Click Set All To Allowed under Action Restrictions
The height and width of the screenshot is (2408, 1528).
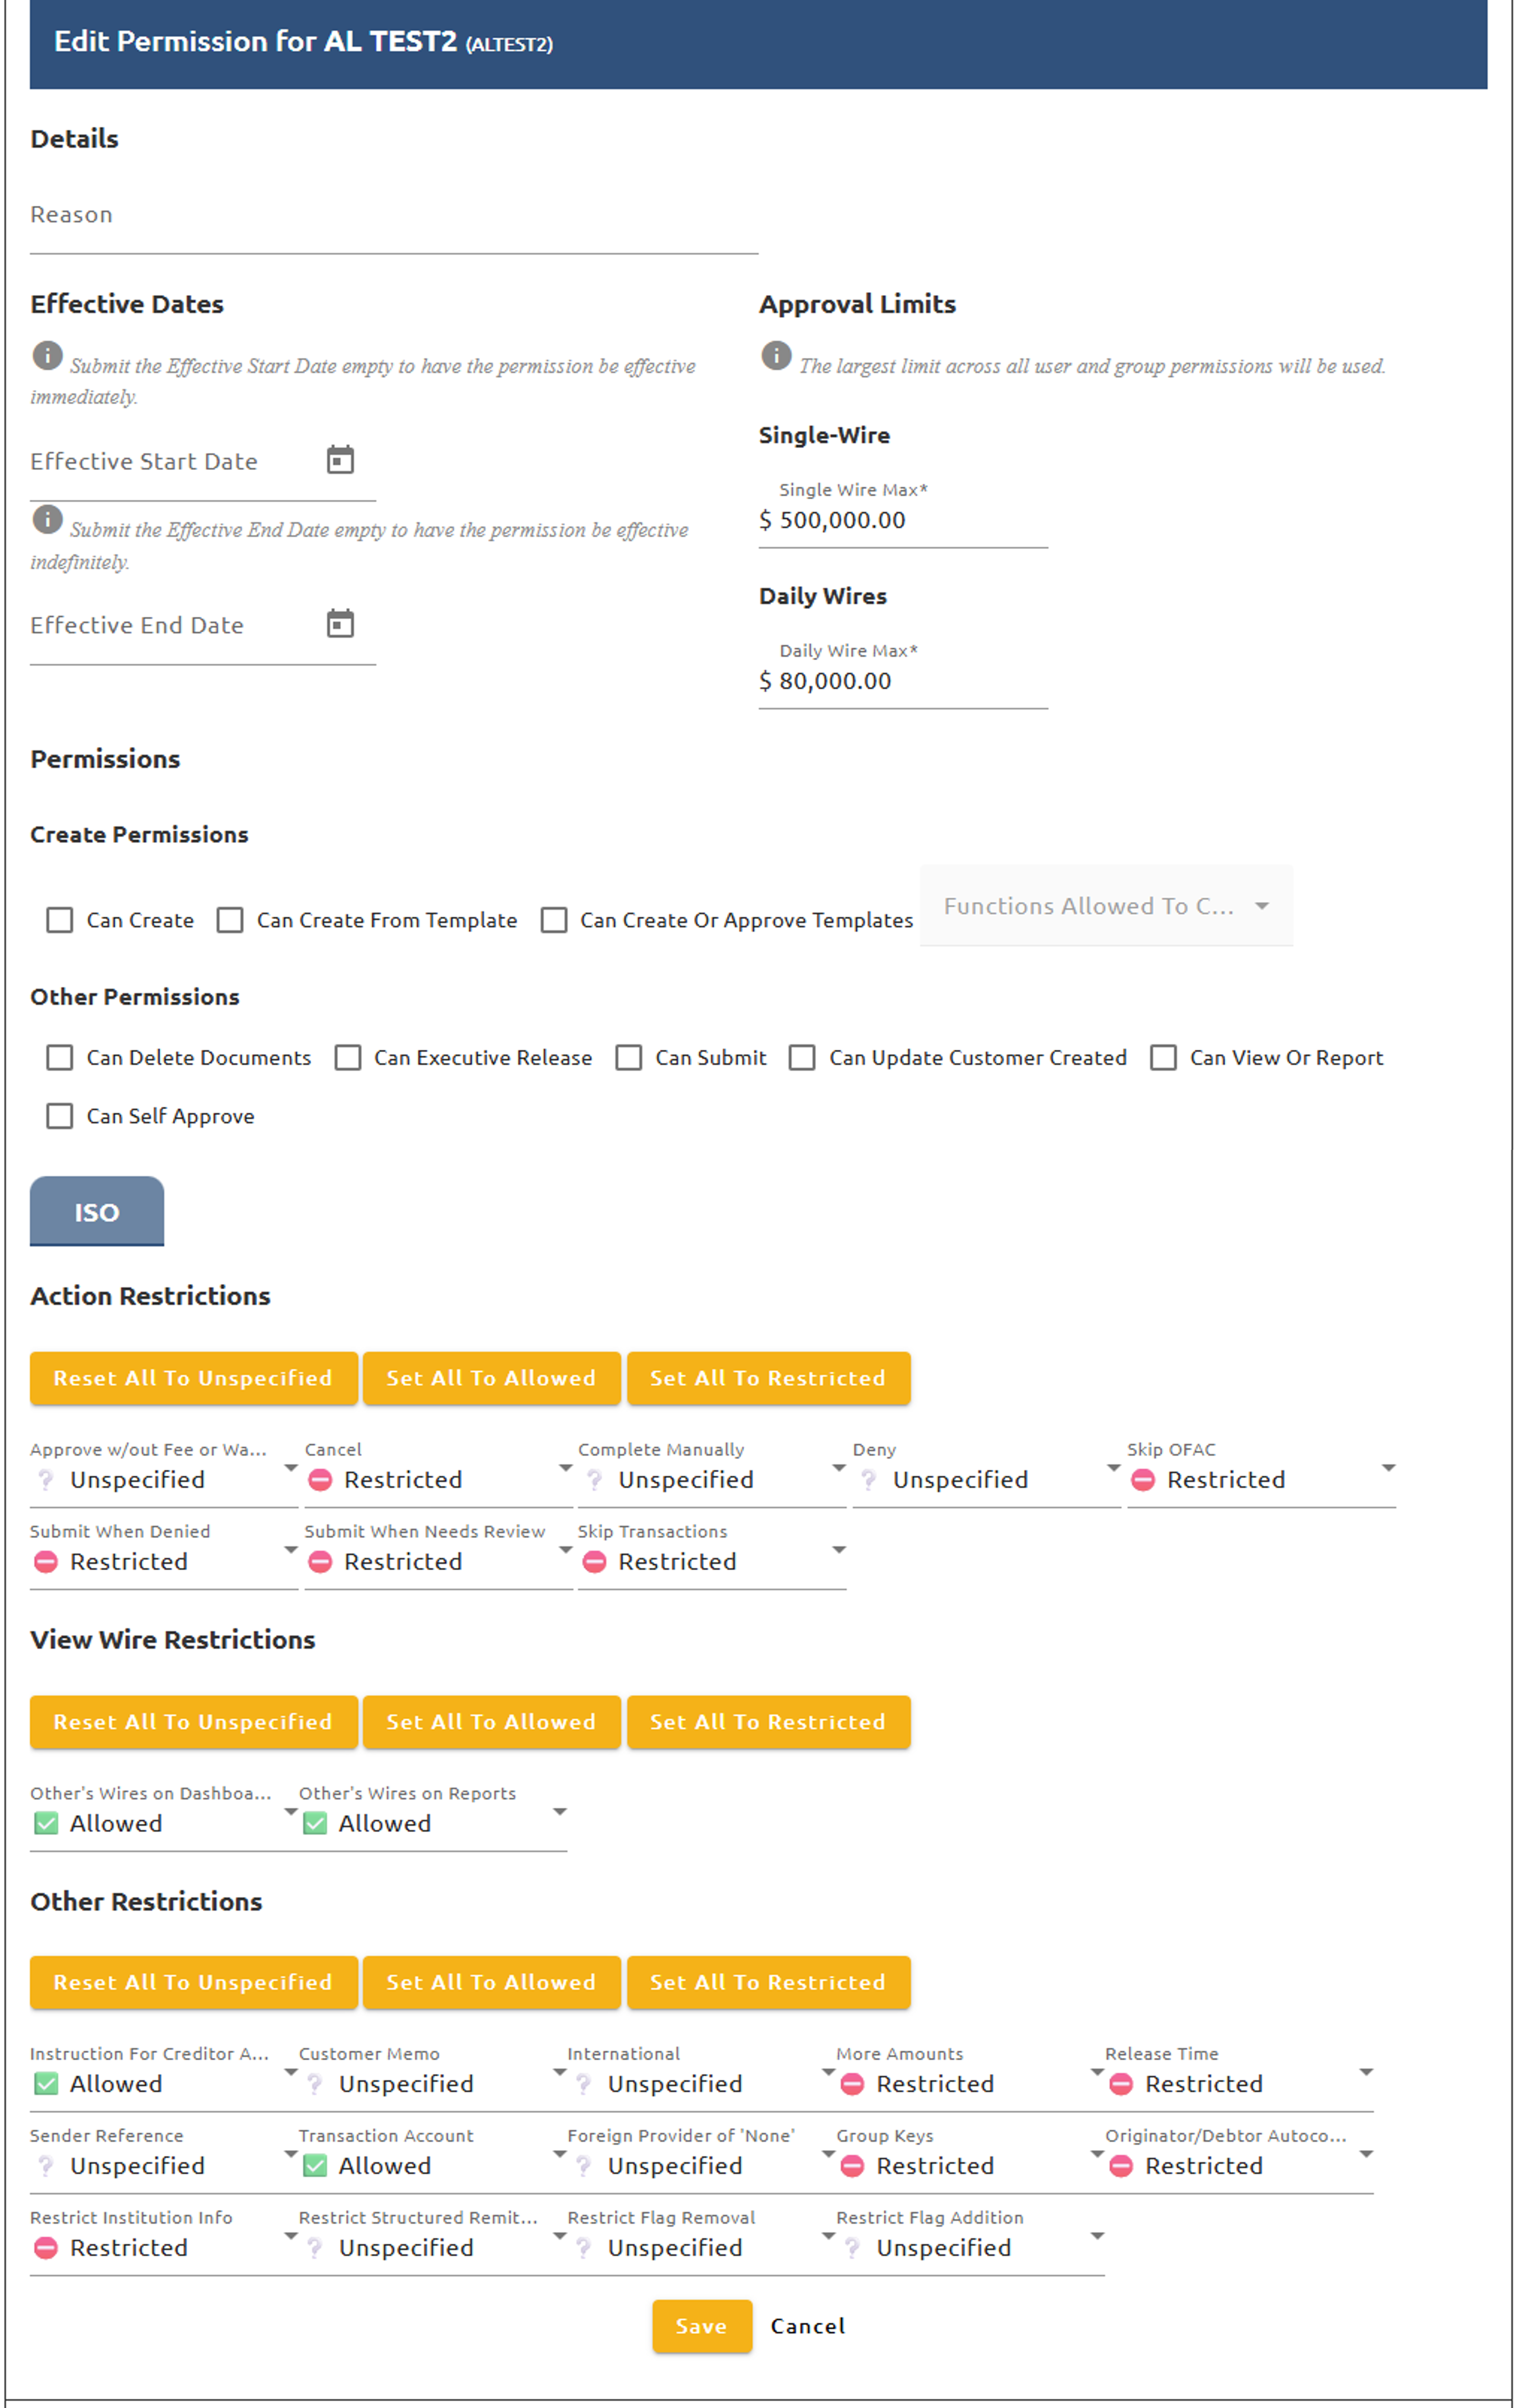(491, 1378)
